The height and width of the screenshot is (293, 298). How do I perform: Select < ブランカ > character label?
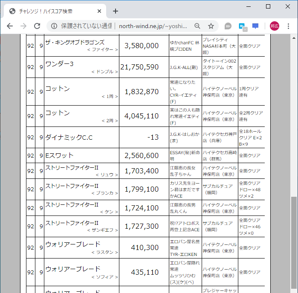tap(105, 193)
